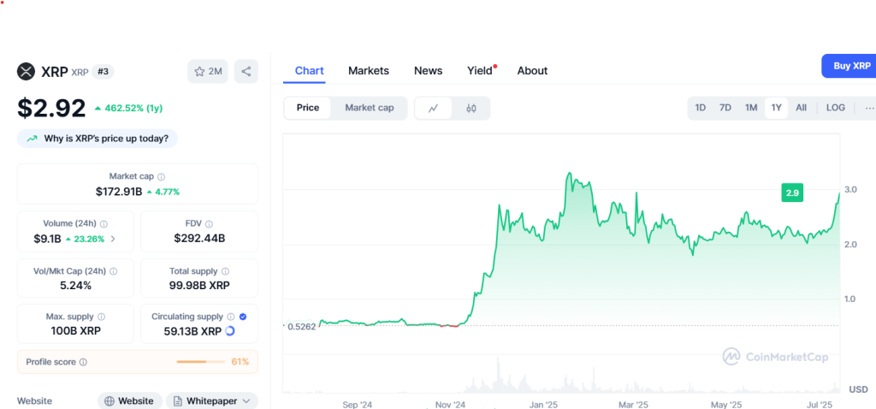Expand the Whitepaper dropdown
Viewport: 876px width, 409px height.
[x=212, y=401]
